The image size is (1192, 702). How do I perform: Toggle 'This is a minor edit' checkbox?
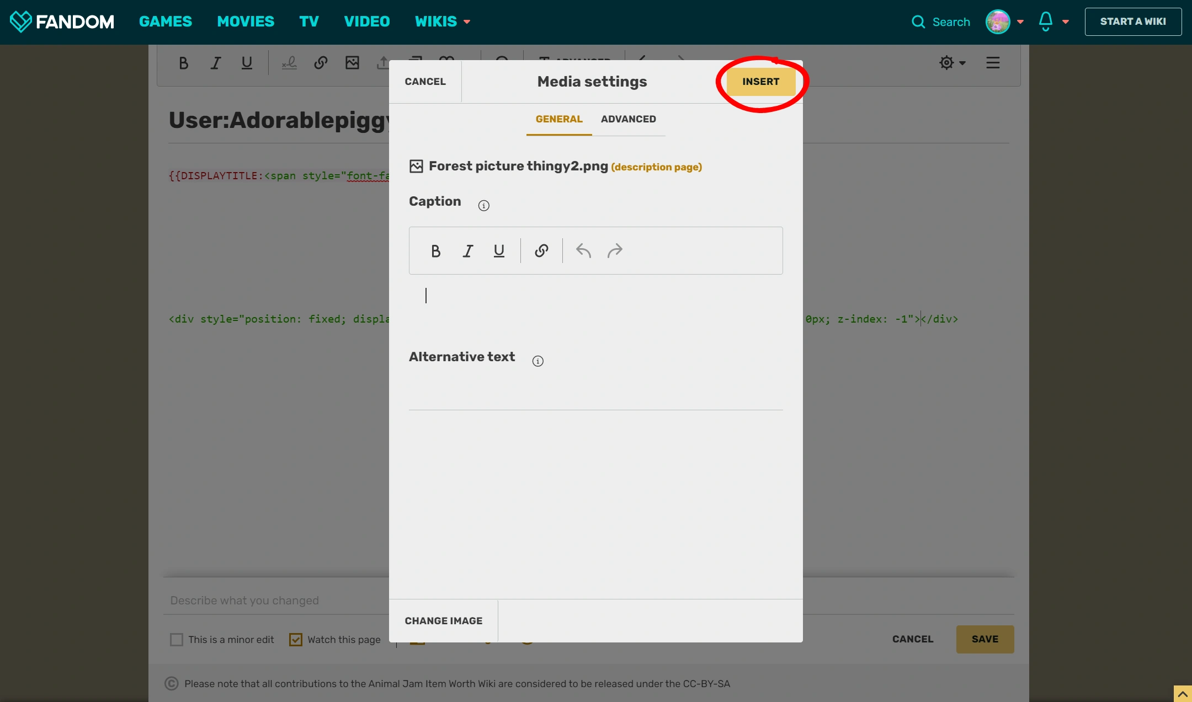[177, 640]
